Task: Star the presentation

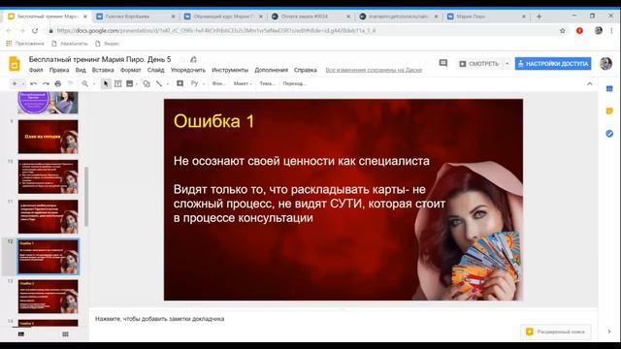Action: pyautogui.click(x=182, y=60)
